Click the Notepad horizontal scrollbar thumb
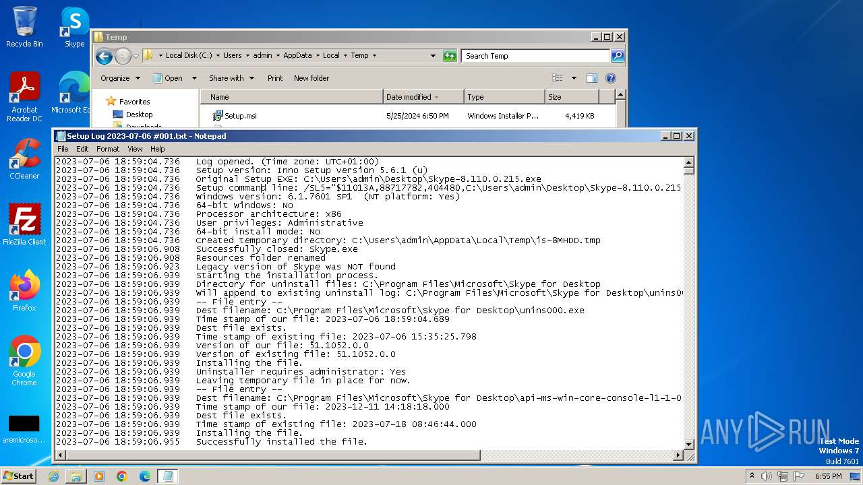This screenshot has height=485, width=863. pyautogui.click(x=273, y=456)
